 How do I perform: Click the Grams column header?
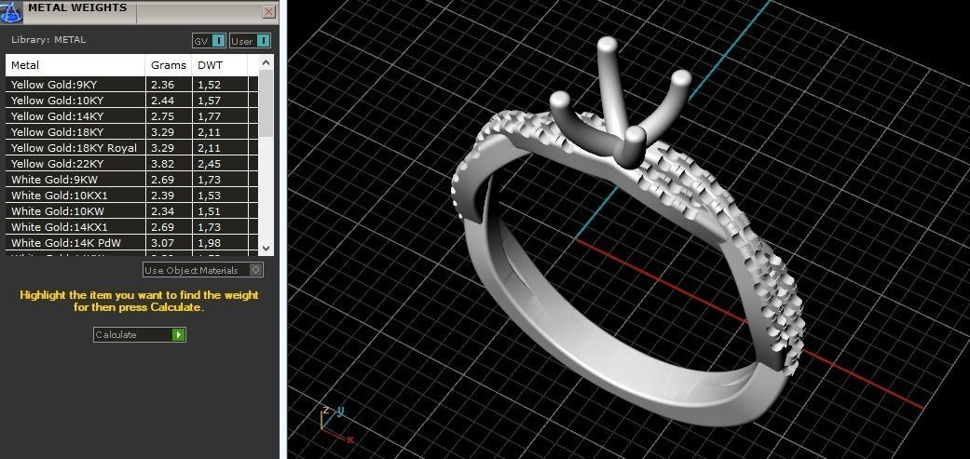(x=169, y=65)
